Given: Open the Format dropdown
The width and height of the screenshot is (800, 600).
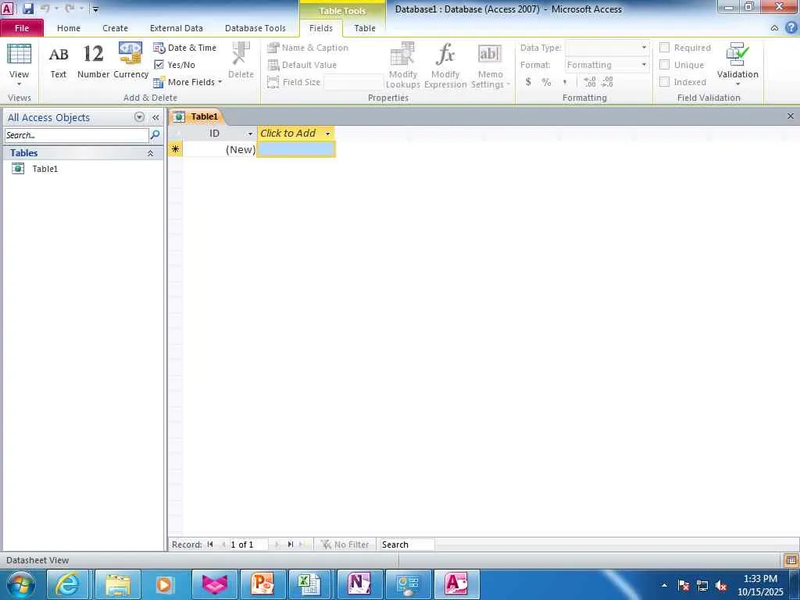Looking at the screenshot, I should (x=644, y=65).
